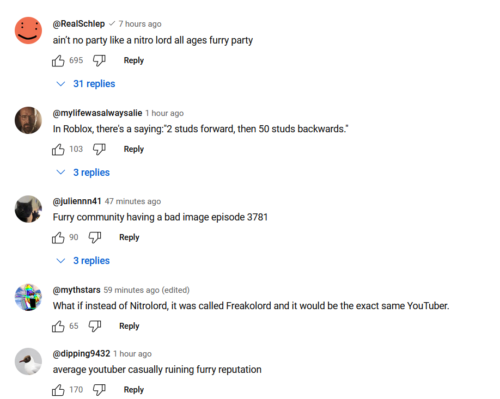
Task: Dislike @mylifewasalwaysalie's comment
Action: pyautogui.click(x=99, y=149)
